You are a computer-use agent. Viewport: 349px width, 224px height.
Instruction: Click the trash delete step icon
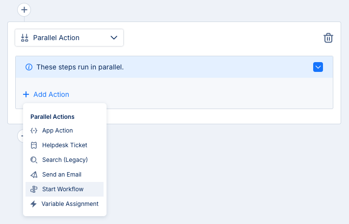point(328,38)
